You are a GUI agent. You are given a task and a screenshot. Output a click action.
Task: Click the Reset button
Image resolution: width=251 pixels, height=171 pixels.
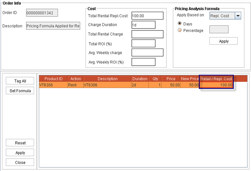[20, 143]
